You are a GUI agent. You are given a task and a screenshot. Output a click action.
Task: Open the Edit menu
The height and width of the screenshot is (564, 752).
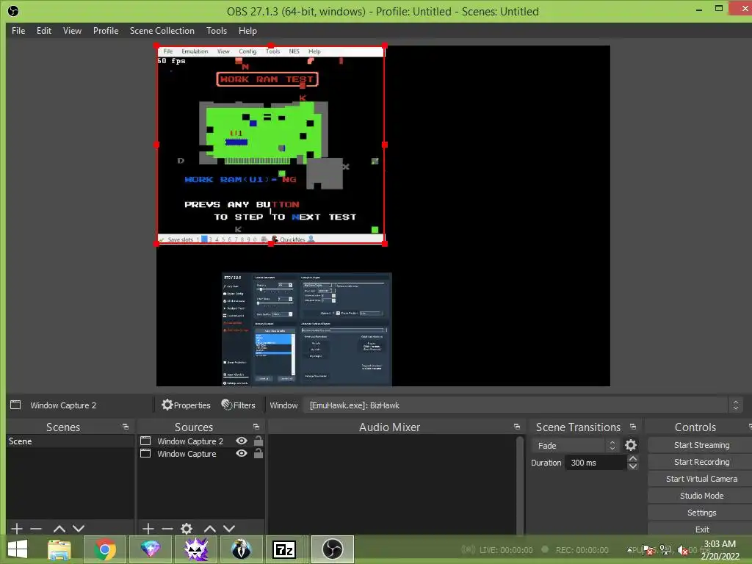pyautogui.click(x=43, y=31)
